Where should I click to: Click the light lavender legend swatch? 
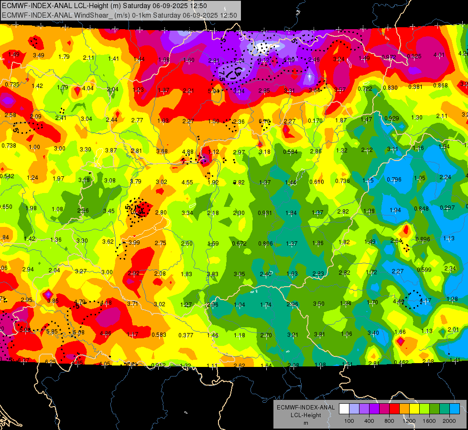354,409
